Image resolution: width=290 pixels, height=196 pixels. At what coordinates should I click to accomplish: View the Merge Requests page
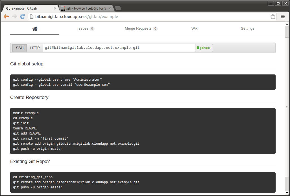pos(139,28)
